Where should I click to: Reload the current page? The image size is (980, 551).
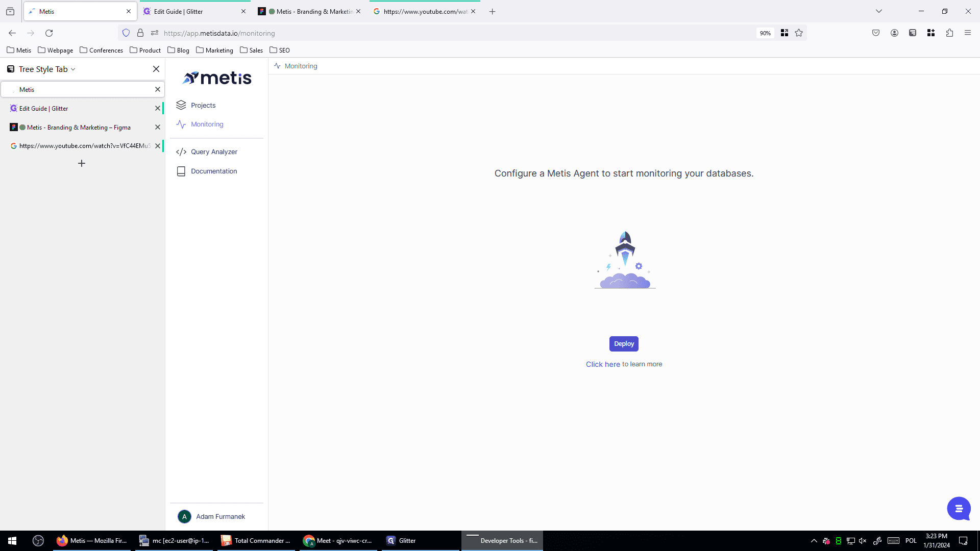49,33
